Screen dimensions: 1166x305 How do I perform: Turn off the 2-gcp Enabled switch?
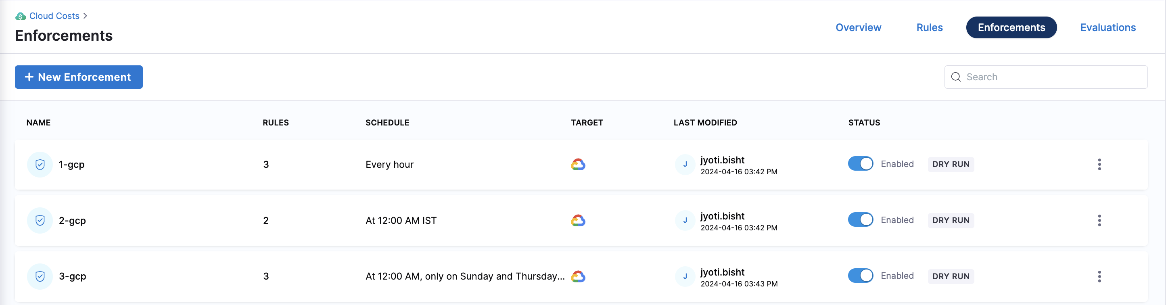coord(861,220)
